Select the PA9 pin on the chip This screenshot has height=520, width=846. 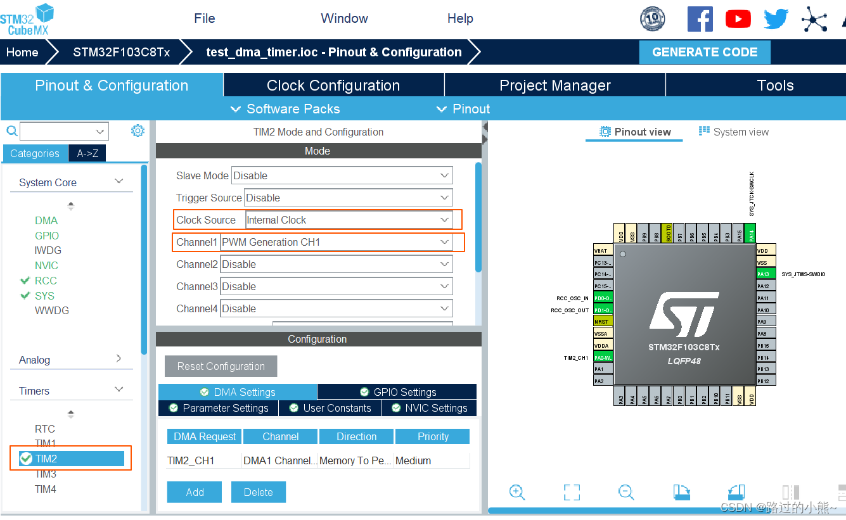766,322
